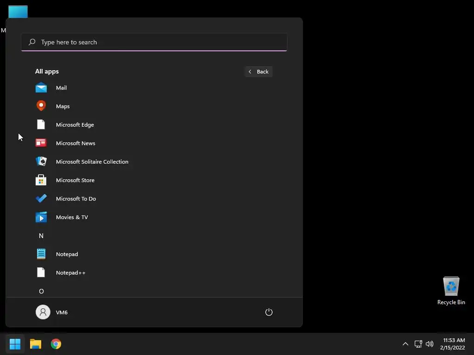Click the Mail app label
474x355 pixels.
pyautogui.click(x=62, y=88)
